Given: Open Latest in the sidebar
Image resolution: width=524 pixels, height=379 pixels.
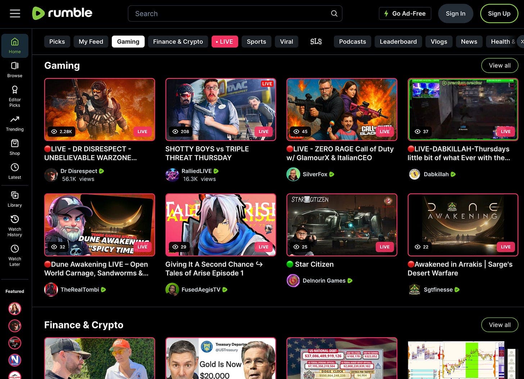Looking at the screenshot, I should coord(15,172).
